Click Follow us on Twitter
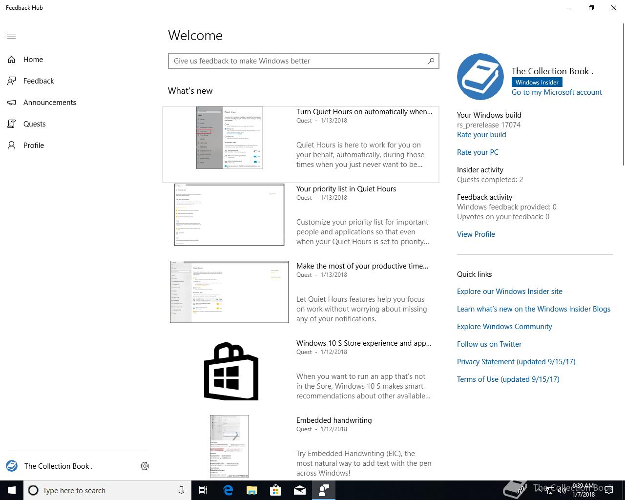This screenshot has height=500, width=625. pos(489,344)
